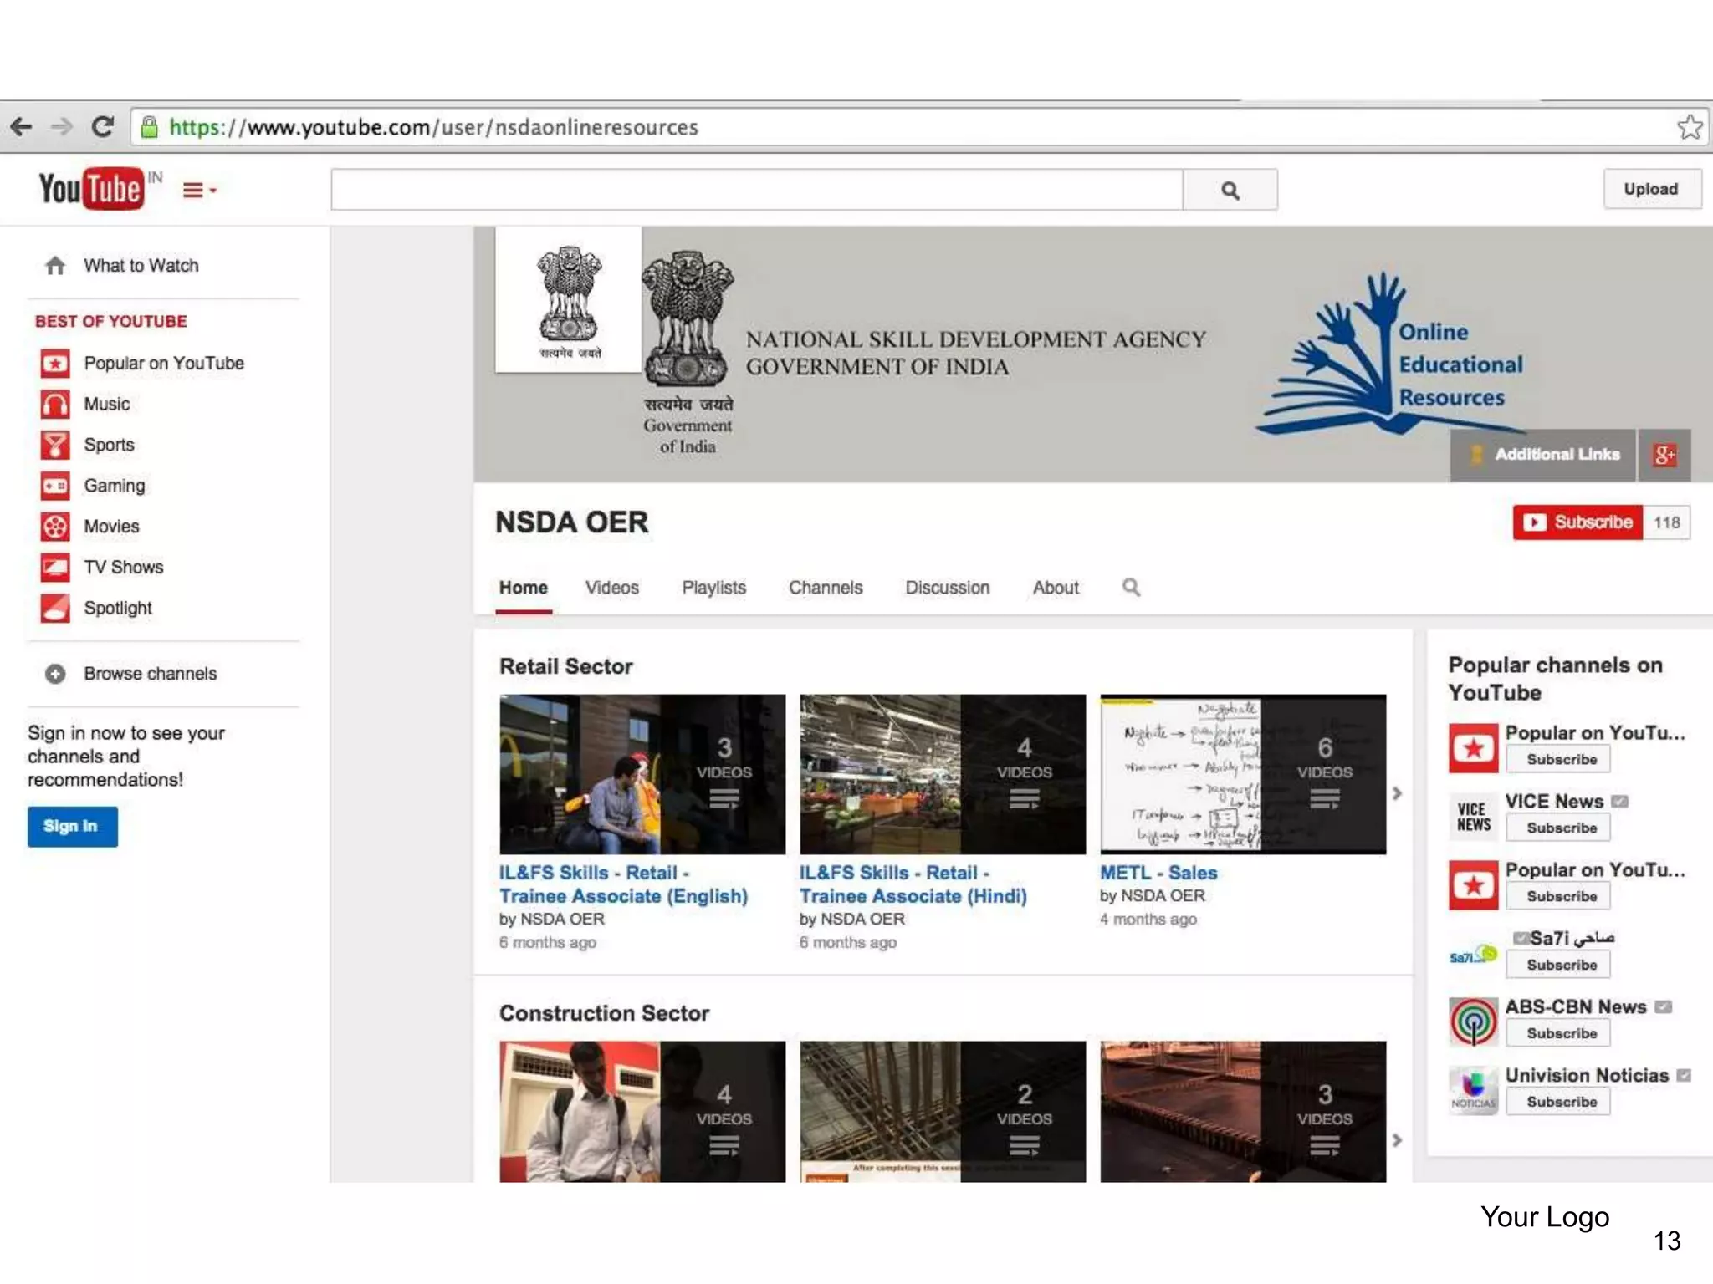Viewport: 1713px width, 1284px height.
Task: Subscribe to the NSDA OER channel
Action: [1577, 522]
